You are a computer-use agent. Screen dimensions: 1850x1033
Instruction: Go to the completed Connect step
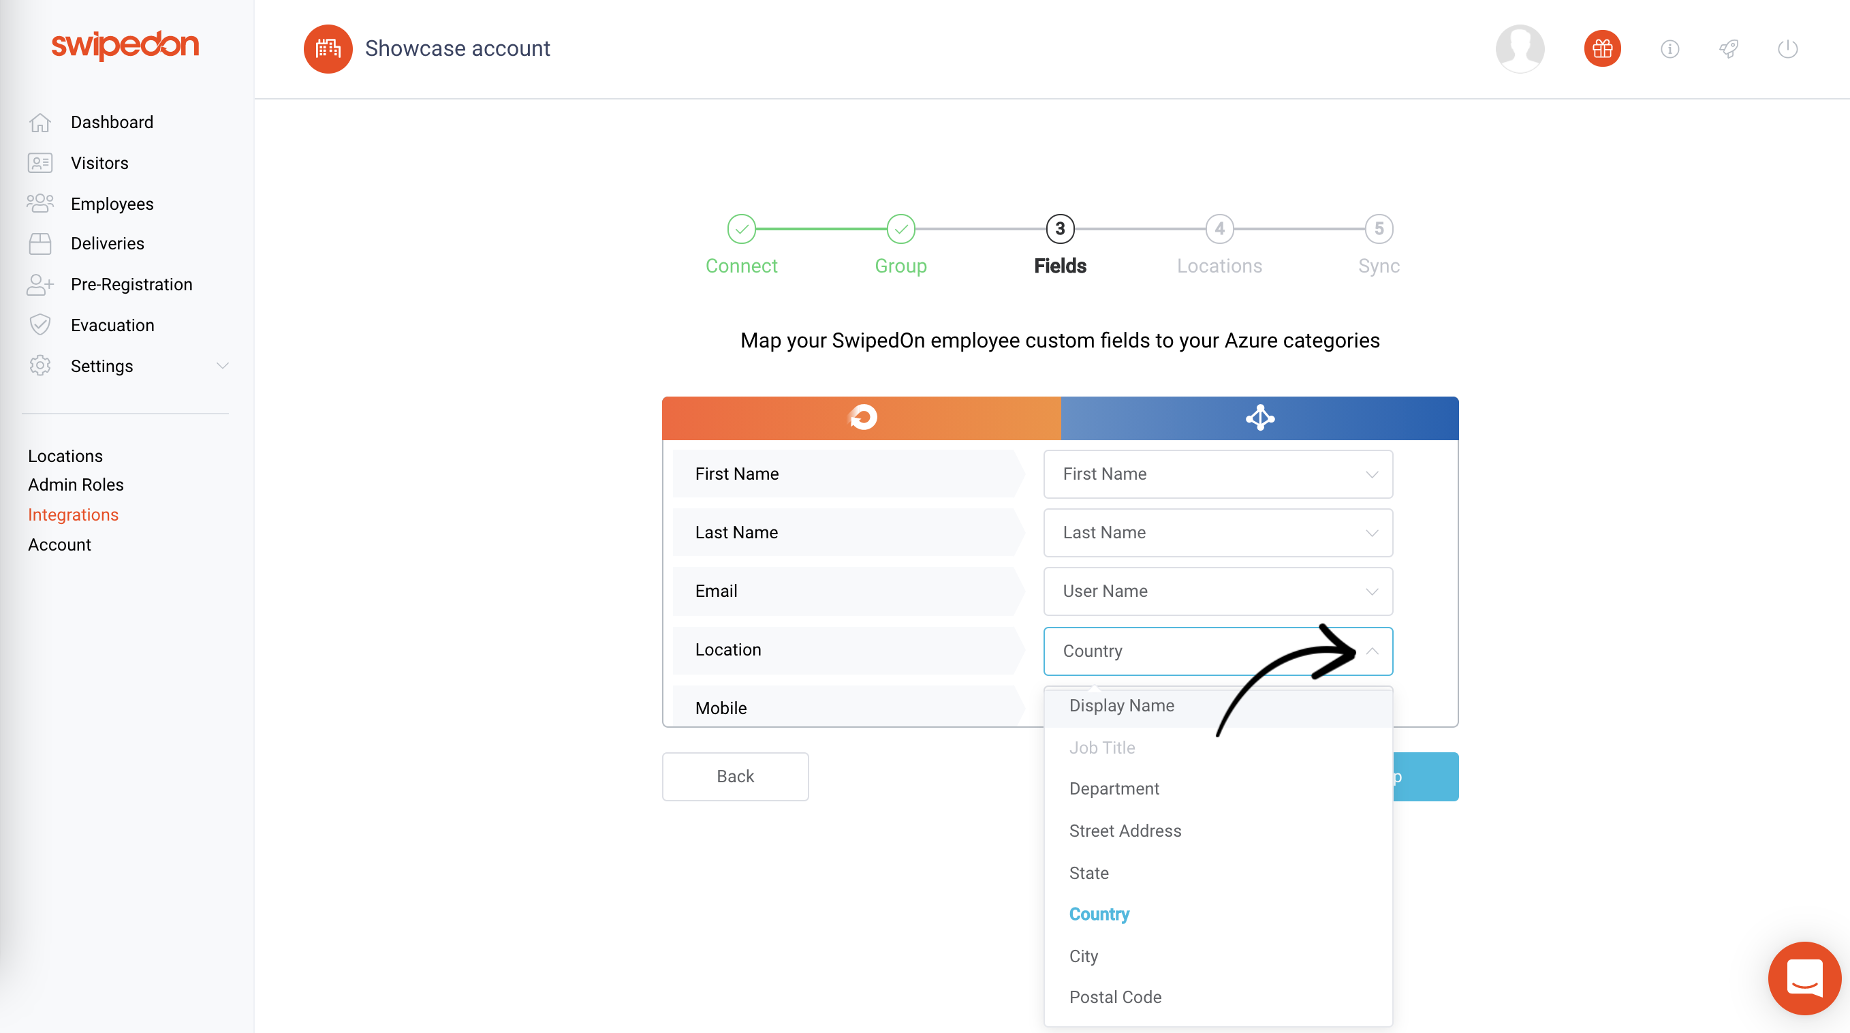741,229
